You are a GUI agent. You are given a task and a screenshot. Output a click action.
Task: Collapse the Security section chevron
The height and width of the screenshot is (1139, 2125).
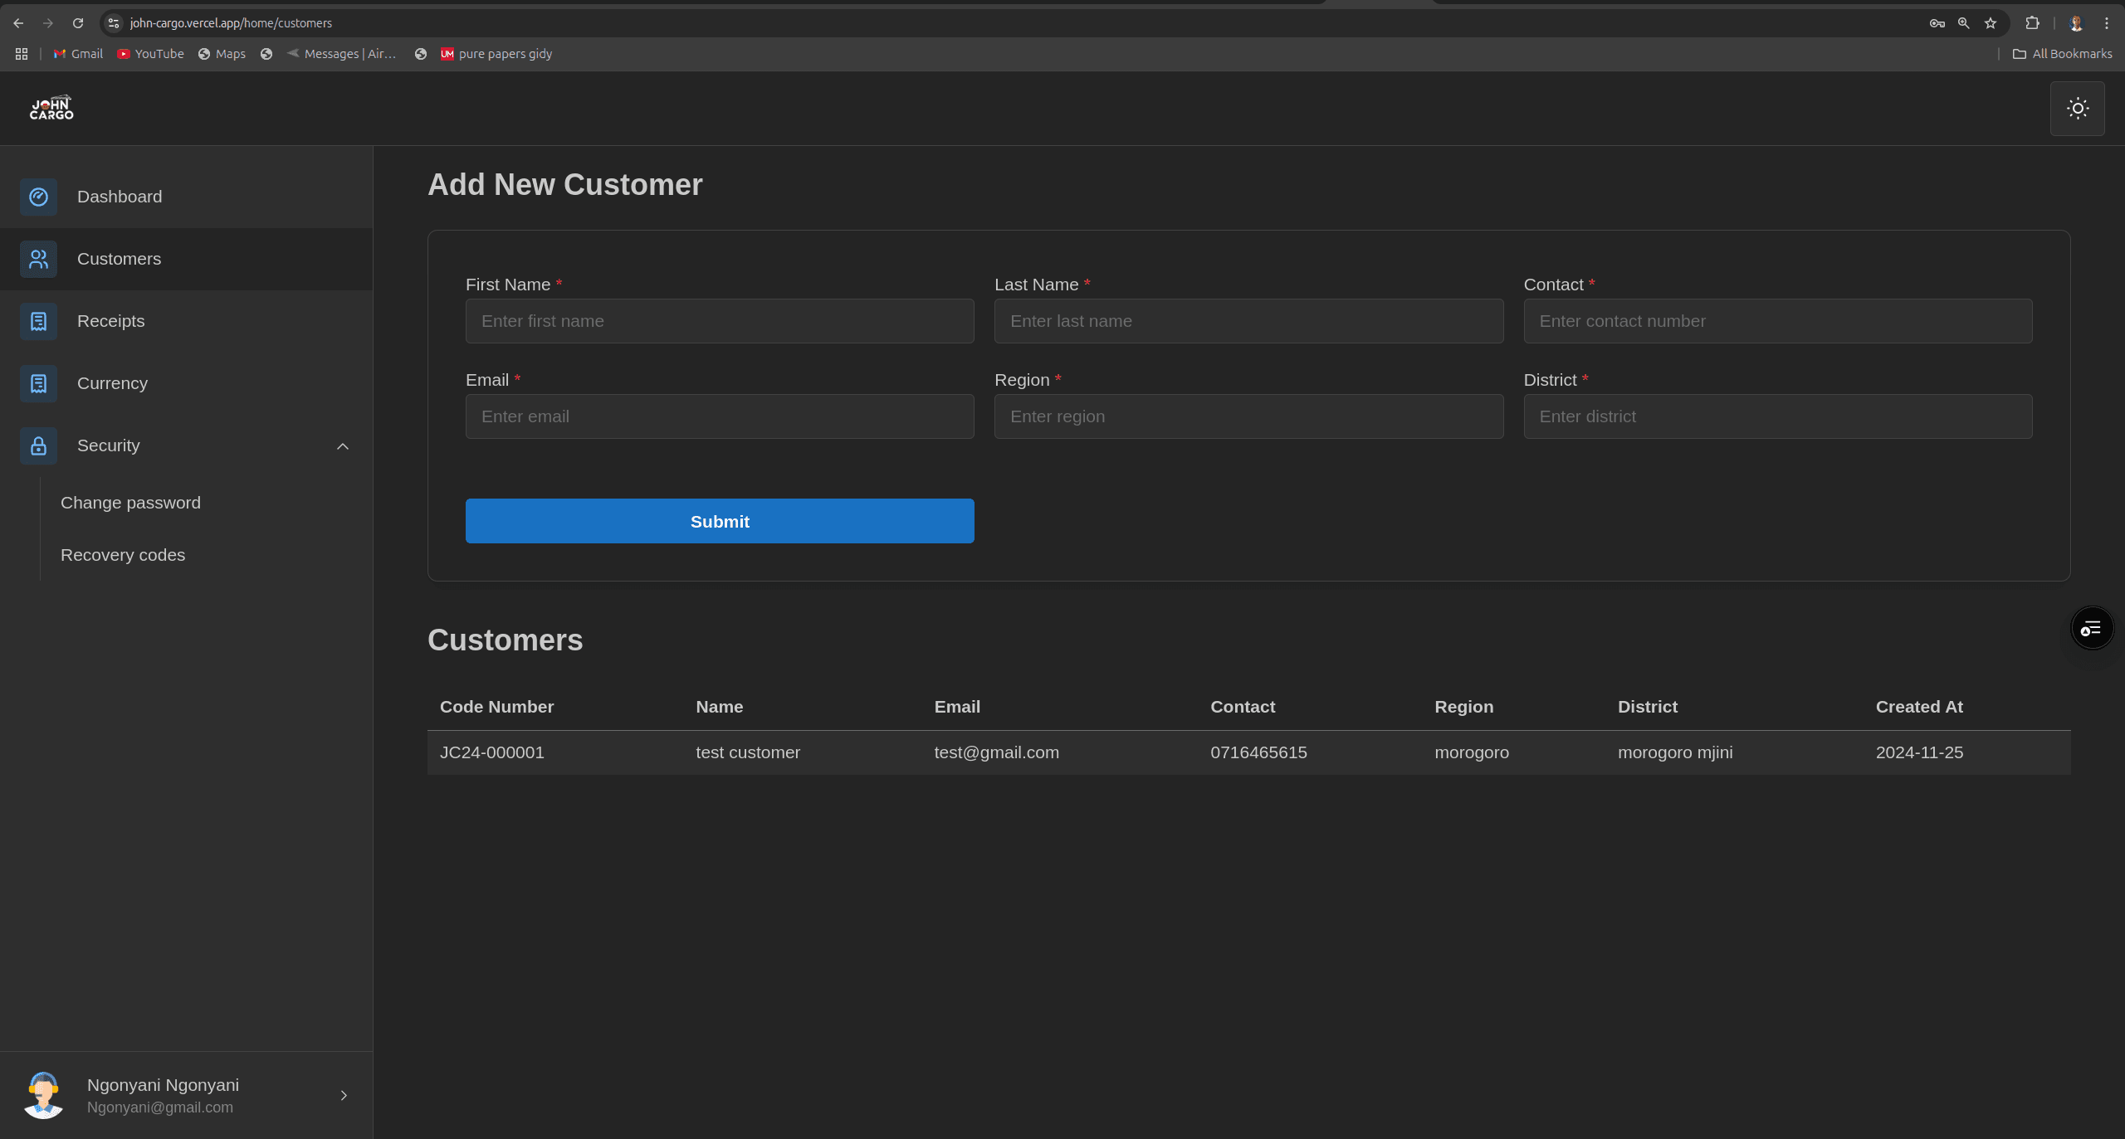pyautogui.click(x=343, y=446)
